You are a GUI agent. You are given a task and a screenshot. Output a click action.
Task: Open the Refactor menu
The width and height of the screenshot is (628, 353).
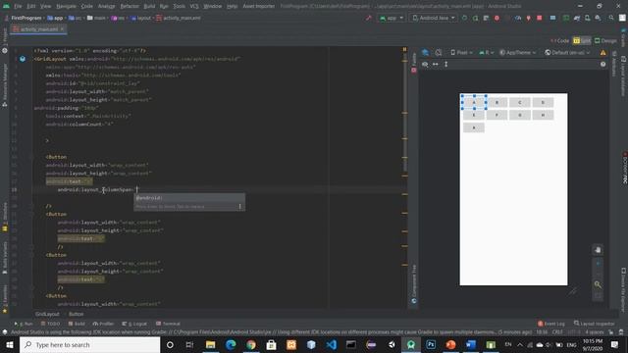point(130,6)
